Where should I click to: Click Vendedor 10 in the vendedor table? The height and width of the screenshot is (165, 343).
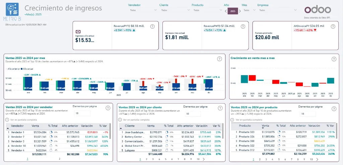tap(18, 146)
